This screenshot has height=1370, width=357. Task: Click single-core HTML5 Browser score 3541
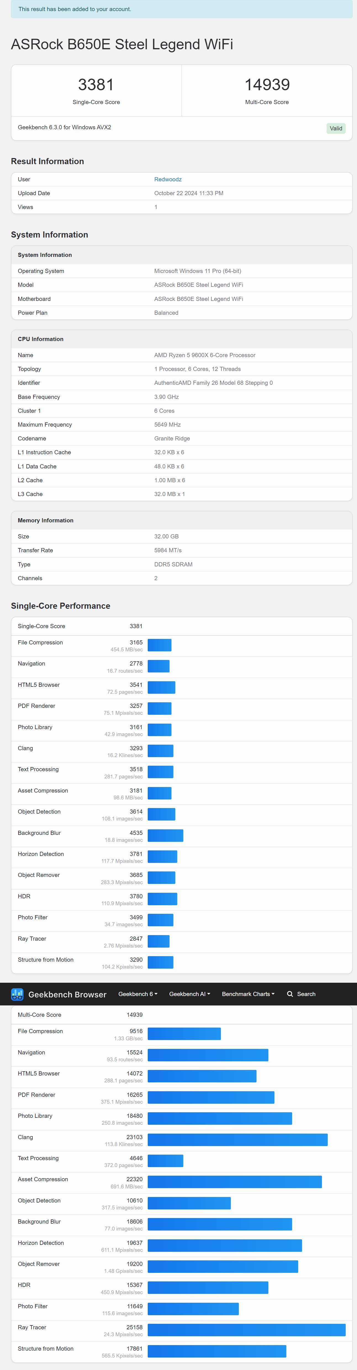point(136,685)
